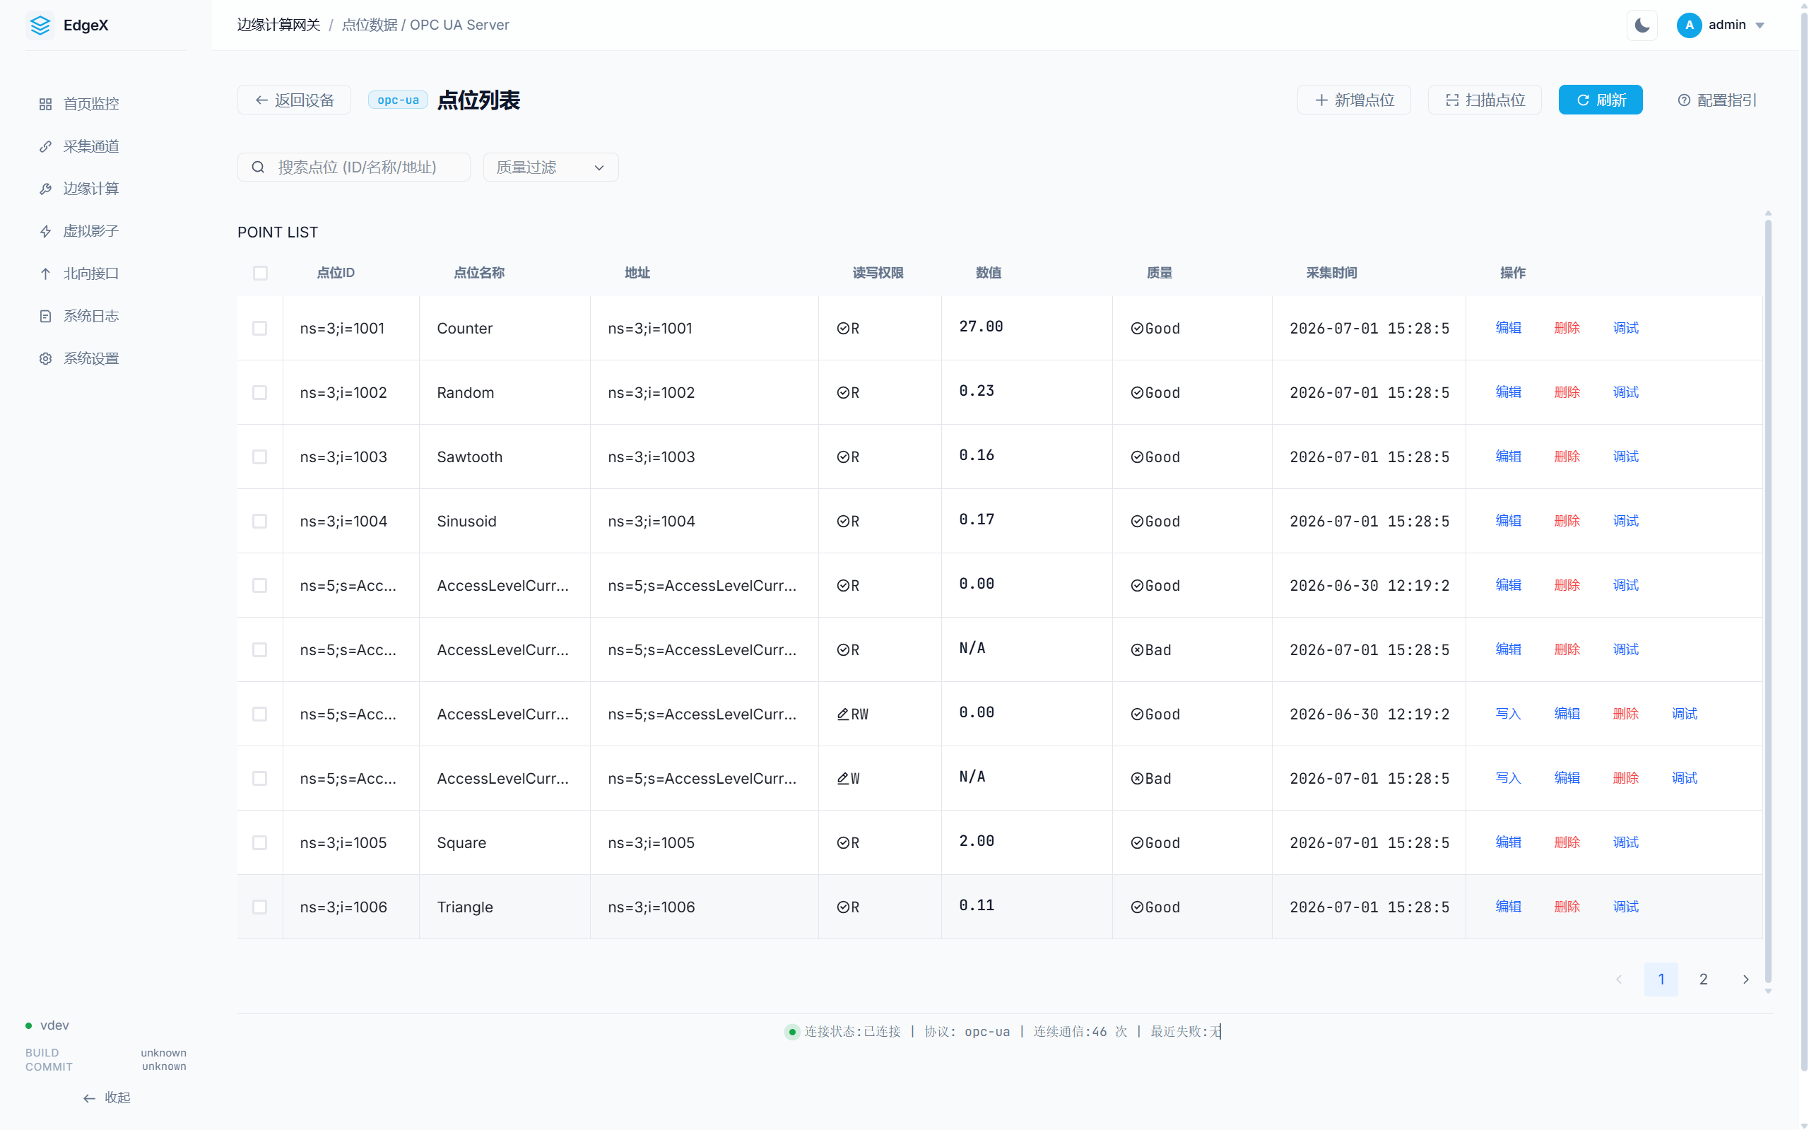Click 调试 for the Triangle row
Viewport: 1809px width, 1130px height.
pos(1625,907)
